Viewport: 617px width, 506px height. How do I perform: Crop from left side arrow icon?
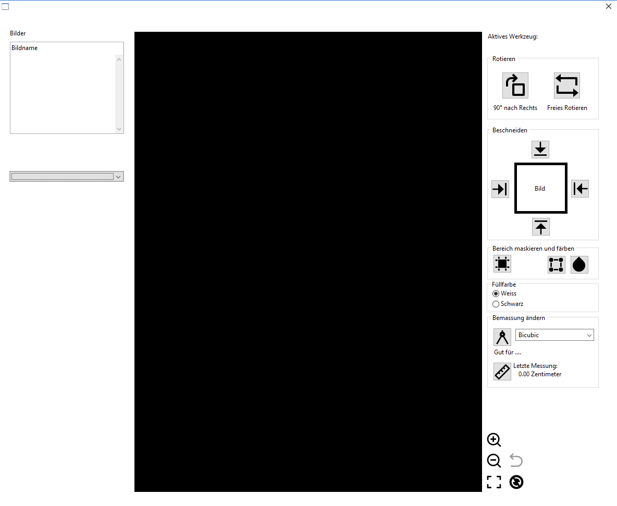point(500,189)
